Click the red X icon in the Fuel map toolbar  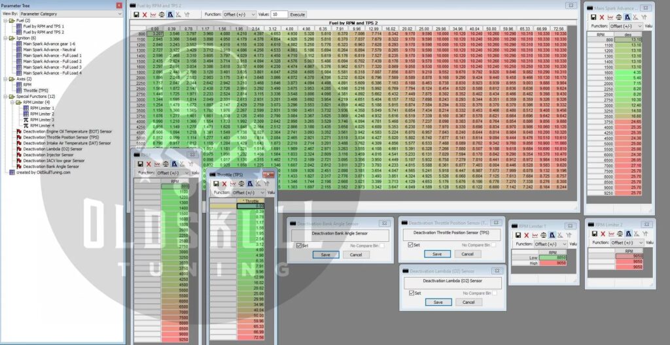point(144,14)
